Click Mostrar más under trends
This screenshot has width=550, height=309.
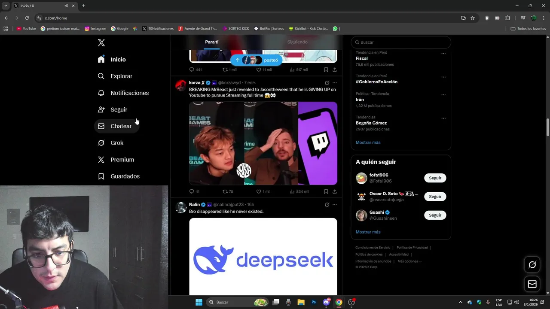coord(368,142)
